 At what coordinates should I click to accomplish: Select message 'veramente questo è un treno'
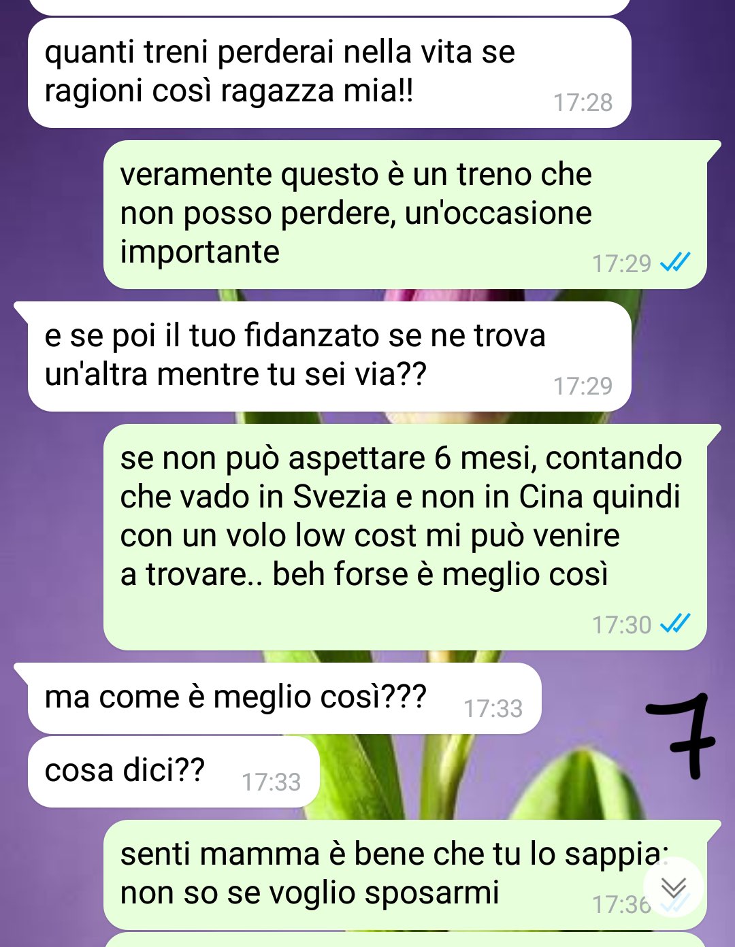tap(405, 214)
